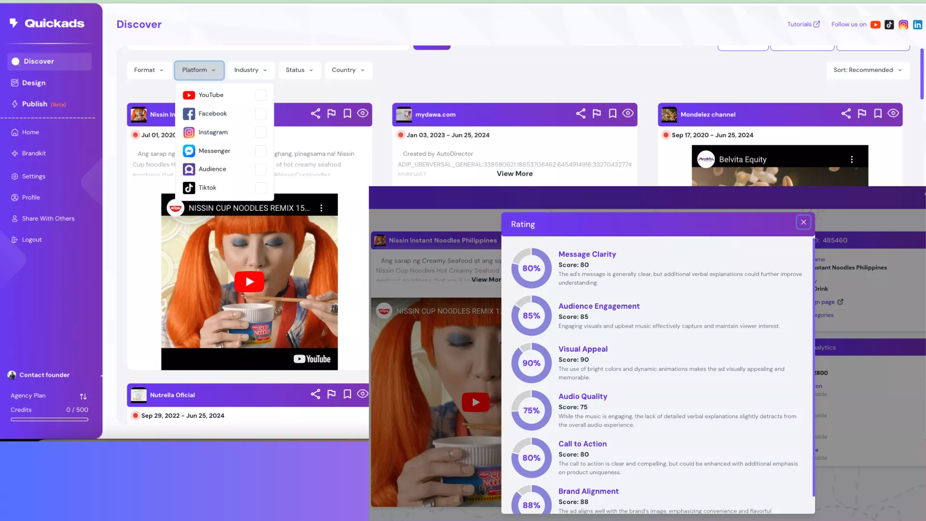Enable the Tiktok platform filter checkbox
The width and height of the screenshot is (926, 521).
tap(260, 188)
